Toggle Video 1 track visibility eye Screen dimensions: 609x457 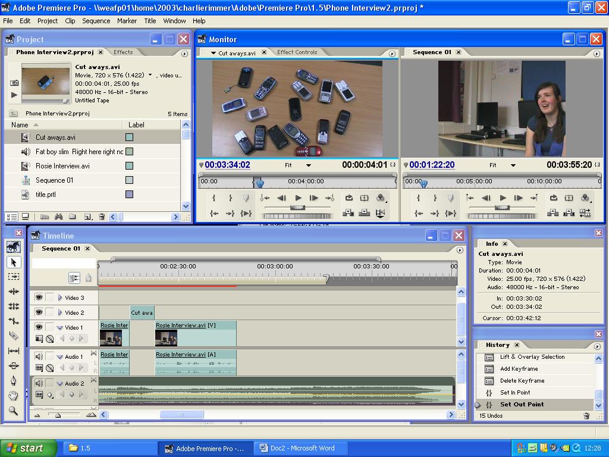tap(39, 327)
